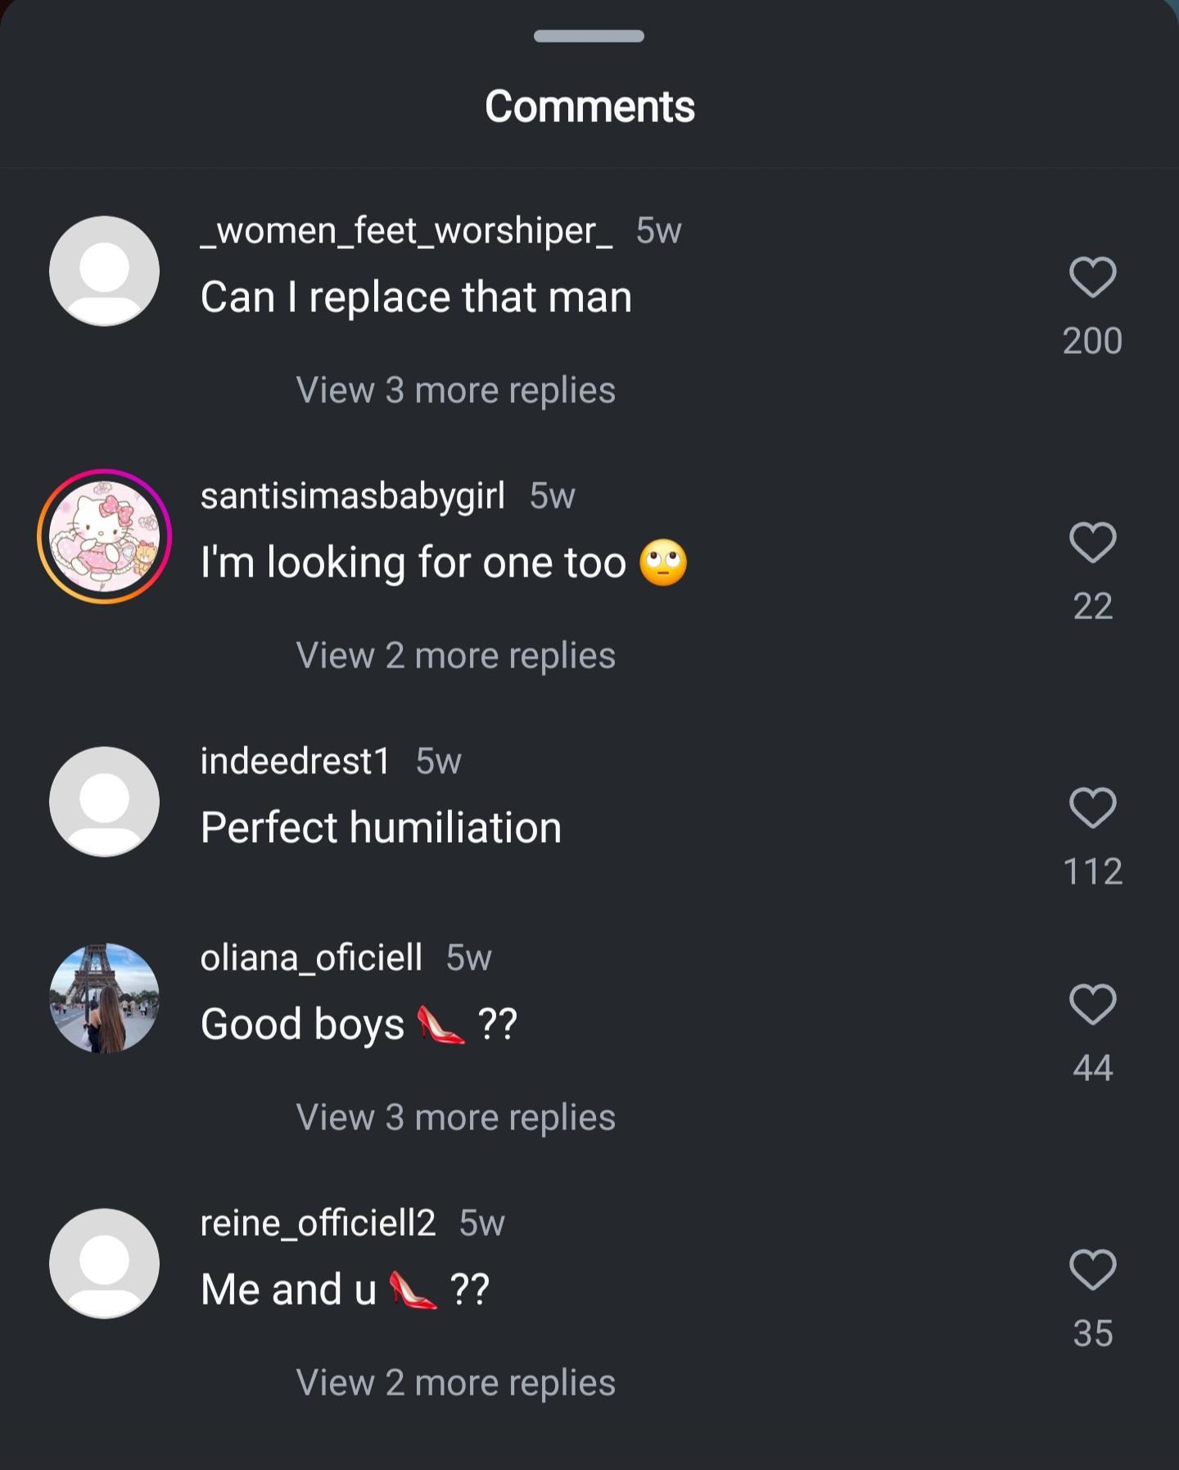This screenshot has height=1470, width=1179.
Task: Grab the sheet drag handle at top
Action: (x=589, y=36)
